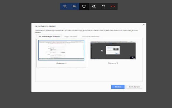Toggle the disabled camera icon in call toolbar
This screenshot has height=108, width=172.
[x=74, y=6]
